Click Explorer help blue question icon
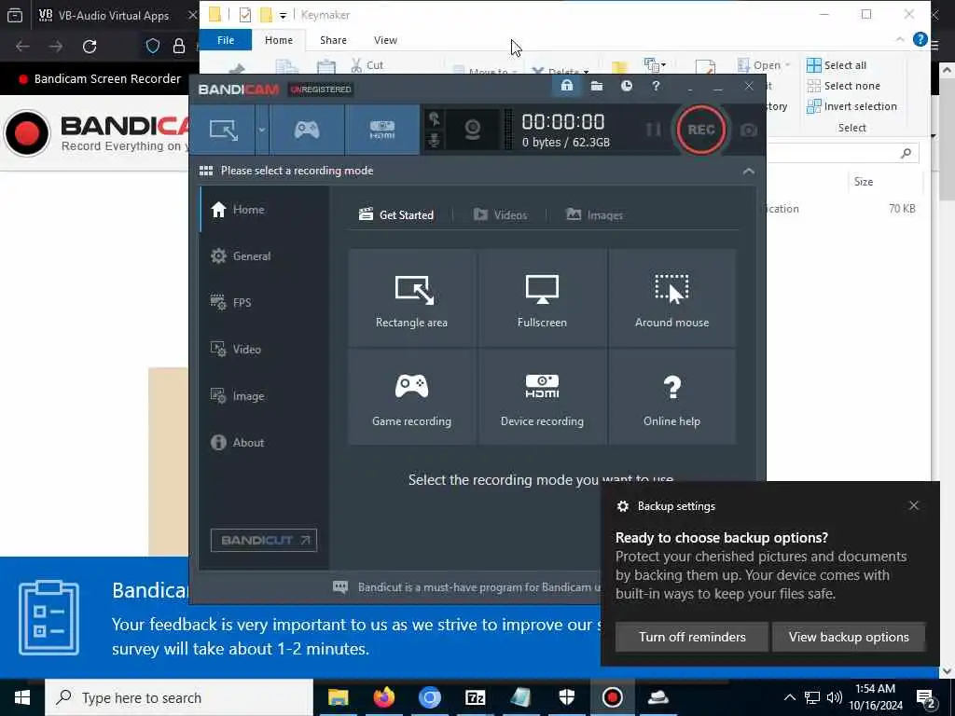Viewport: 955px width, 716px height. coord(920,39)
